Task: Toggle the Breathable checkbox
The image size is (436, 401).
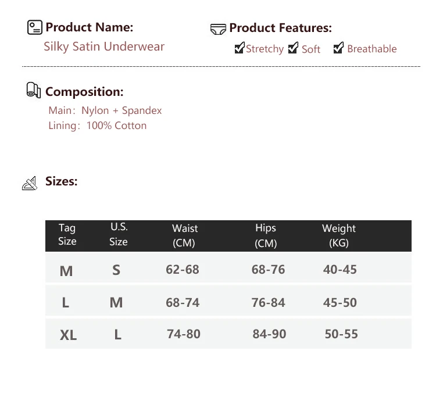Action: click(338, 48)
